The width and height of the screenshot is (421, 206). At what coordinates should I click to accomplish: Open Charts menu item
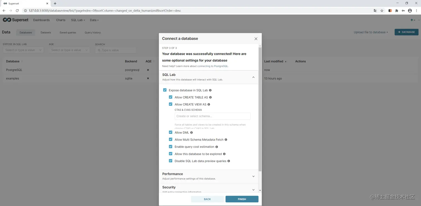click(61, 20)
